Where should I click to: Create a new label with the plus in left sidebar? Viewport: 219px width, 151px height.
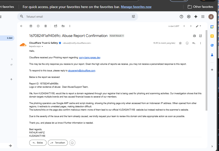pos(11,79)
